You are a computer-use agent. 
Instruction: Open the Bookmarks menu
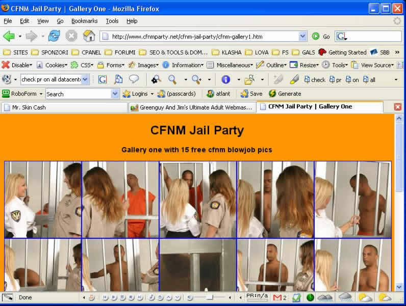84,21
